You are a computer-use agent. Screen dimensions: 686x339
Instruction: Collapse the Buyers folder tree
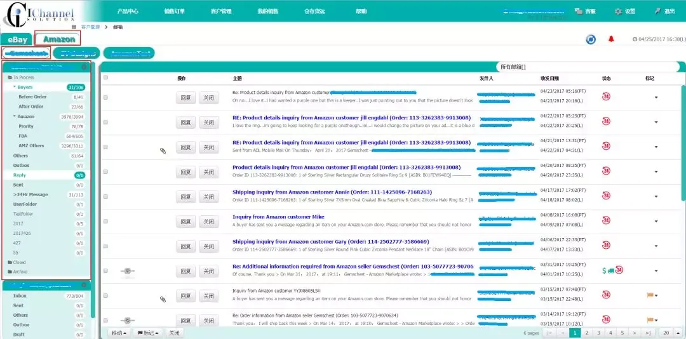tap(15, 87)
